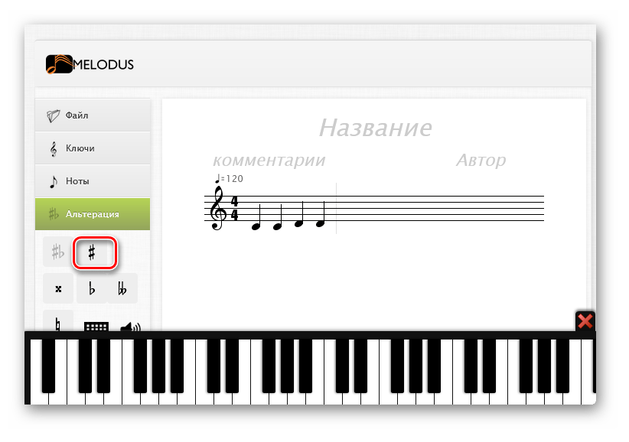629x442 pixels.
Task: Click the Melodus logo
Action: tap(90, 64)
